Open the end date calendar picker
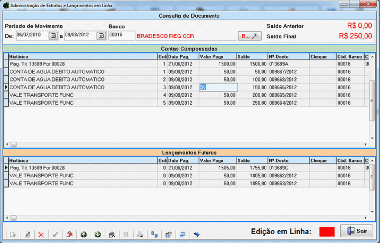 click(101, 36)
